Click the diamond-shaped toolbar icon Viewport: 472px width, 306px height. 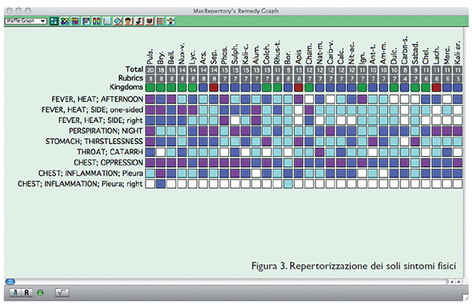(118, 21)
